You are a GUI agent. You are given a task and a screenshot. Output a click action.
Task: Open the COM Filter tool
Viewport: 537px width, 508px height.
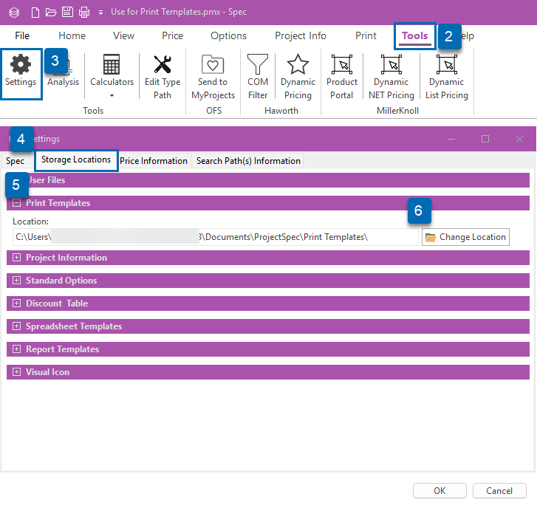pos(258,77)
